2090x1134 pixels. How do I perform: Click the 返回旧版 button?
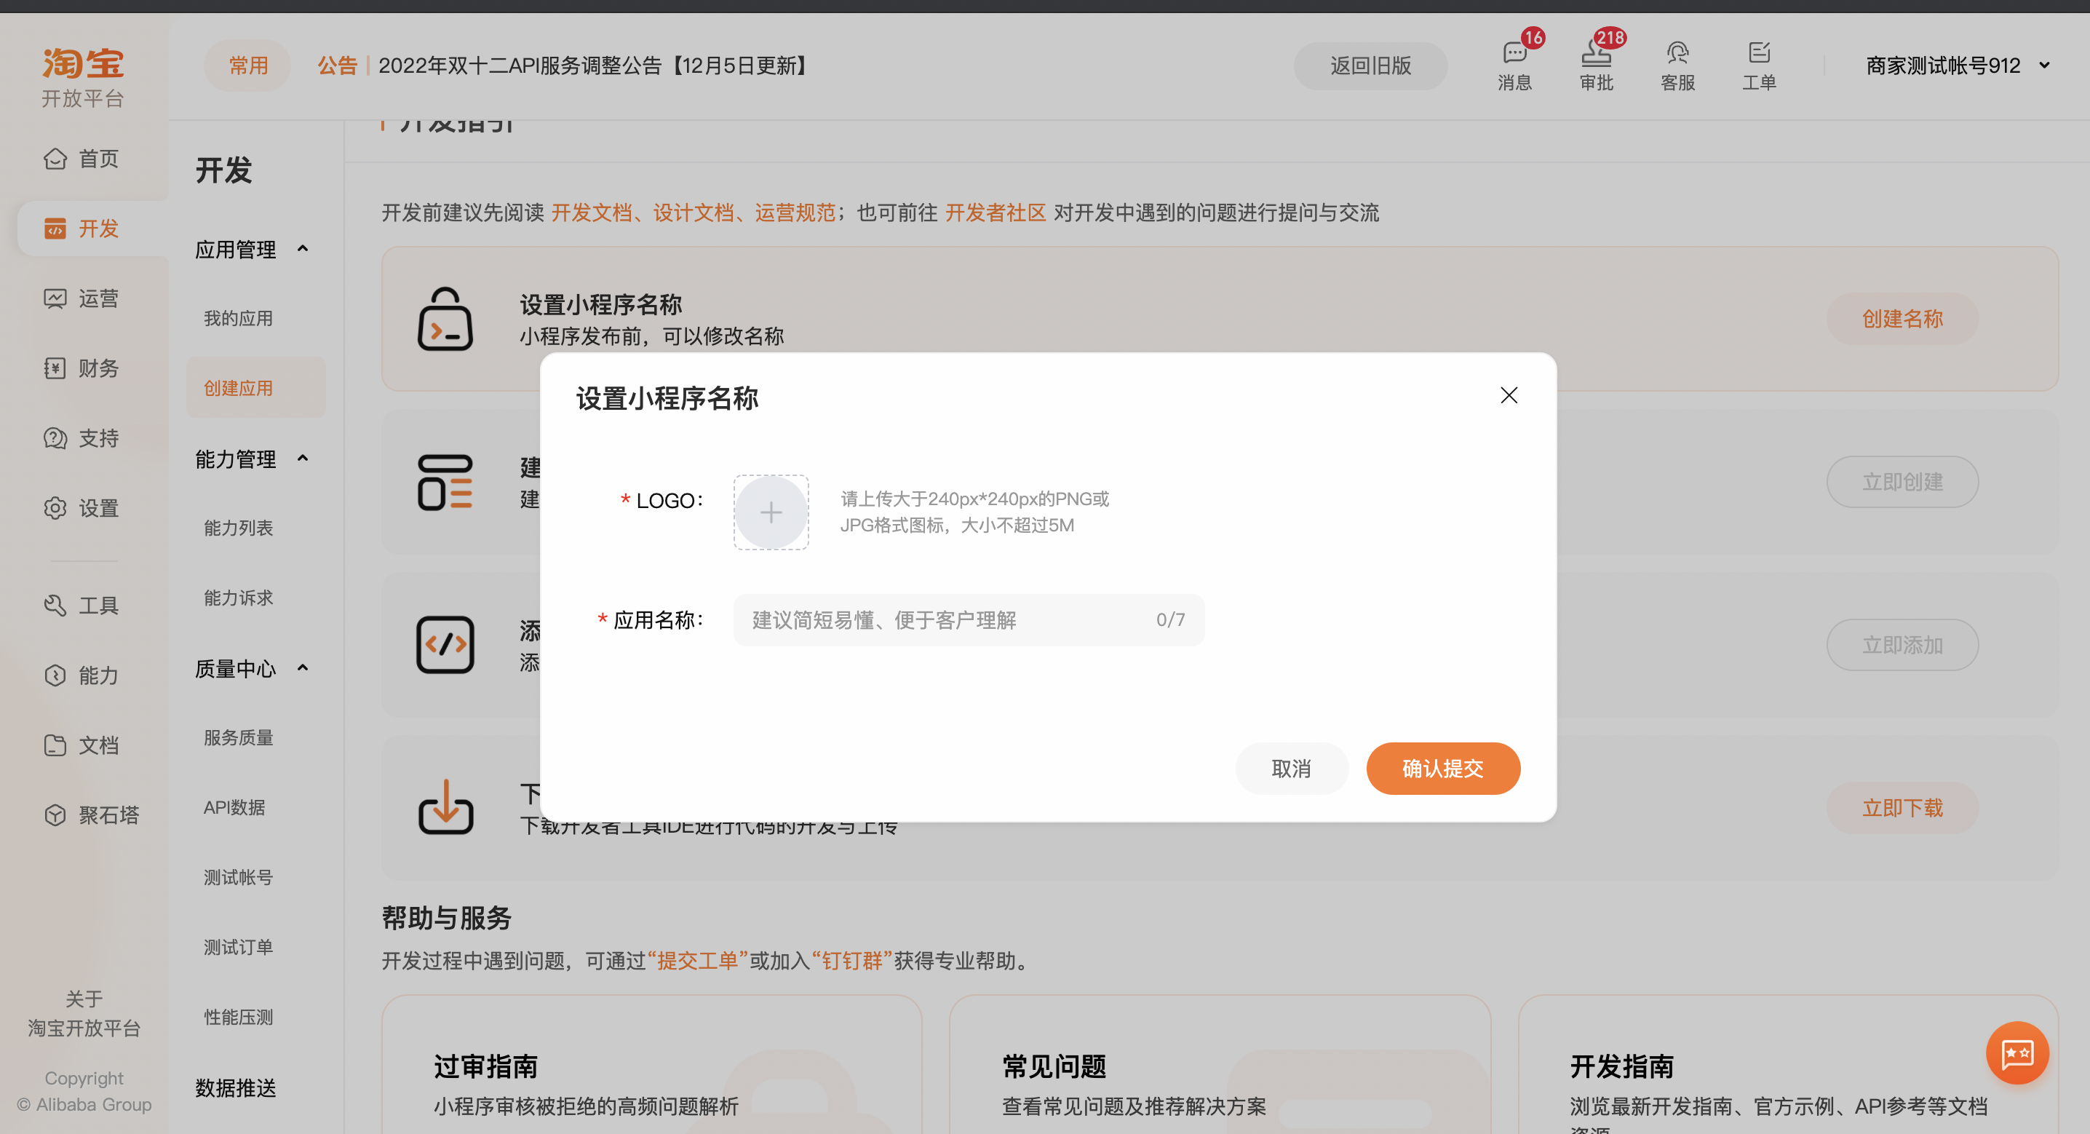[1370, 66]
